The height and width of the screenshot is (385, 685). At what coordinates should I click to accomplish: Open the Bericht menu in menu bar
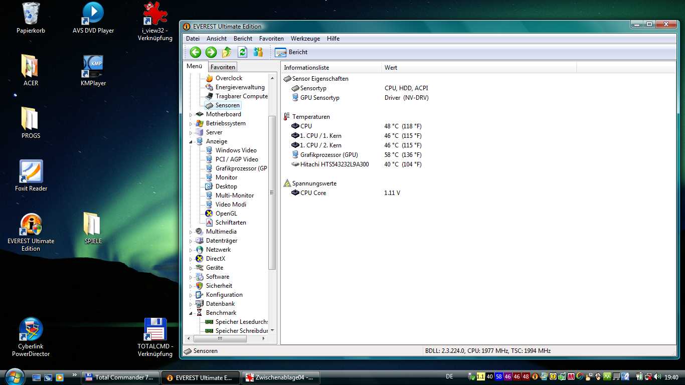[x=243, y=39]
